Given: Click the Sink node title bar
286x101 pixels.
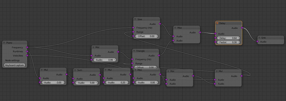Looking at the screenshot, I should (271, 38).
